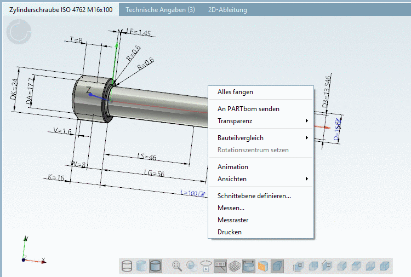Click the zoom-to-fit magnifier icon

[177, 266]
